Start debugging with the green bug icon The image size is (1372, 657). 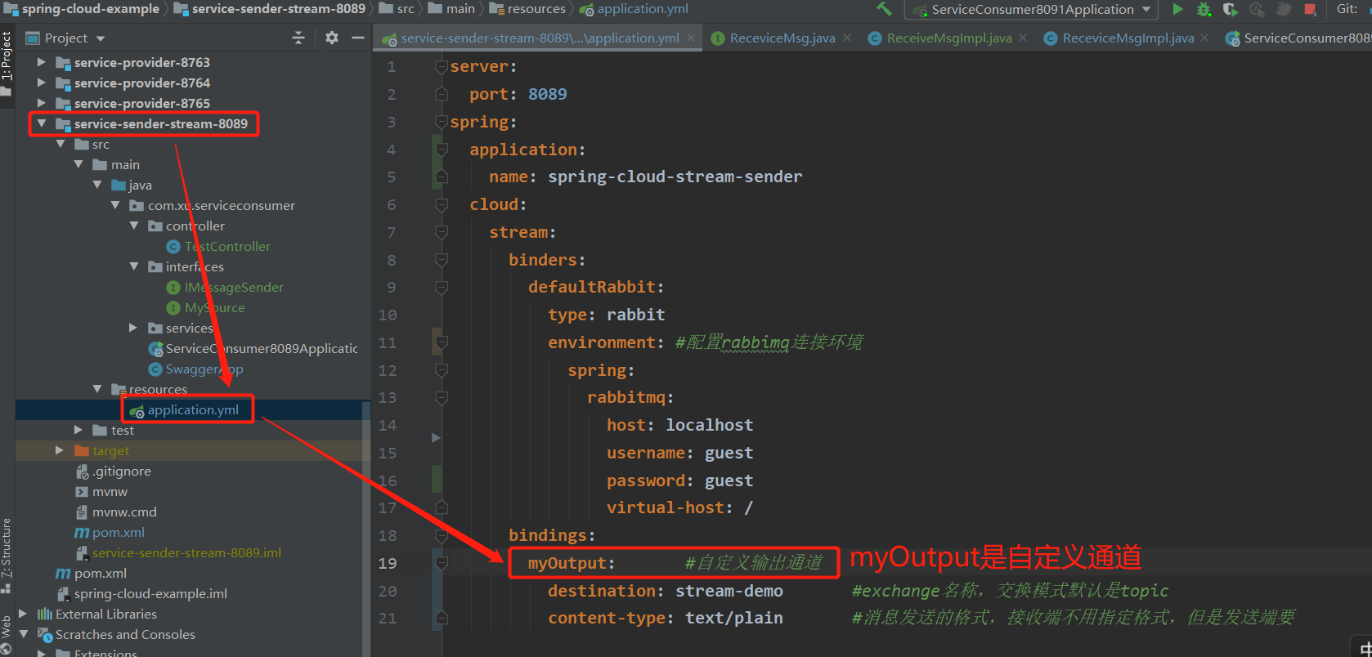[x=1204, y=10]
